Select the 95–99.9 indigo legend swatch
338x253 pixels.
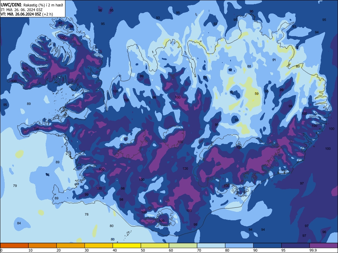295,246
